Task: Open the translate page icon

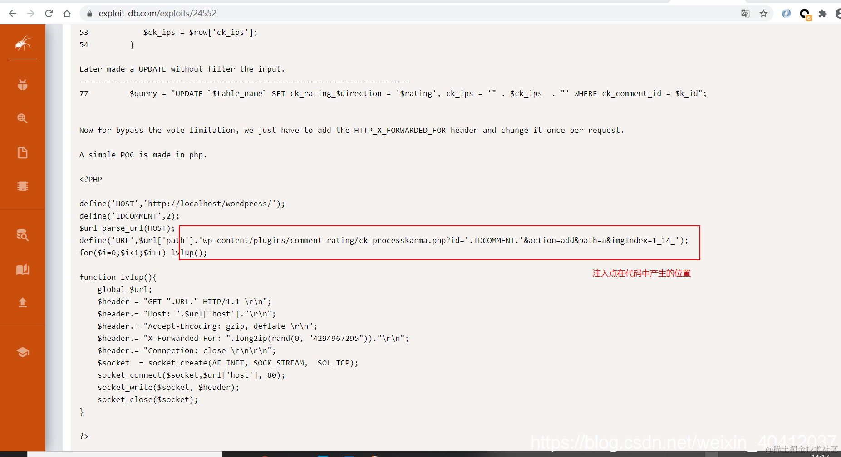Action: pyautogui.click(x=745, y=14)
